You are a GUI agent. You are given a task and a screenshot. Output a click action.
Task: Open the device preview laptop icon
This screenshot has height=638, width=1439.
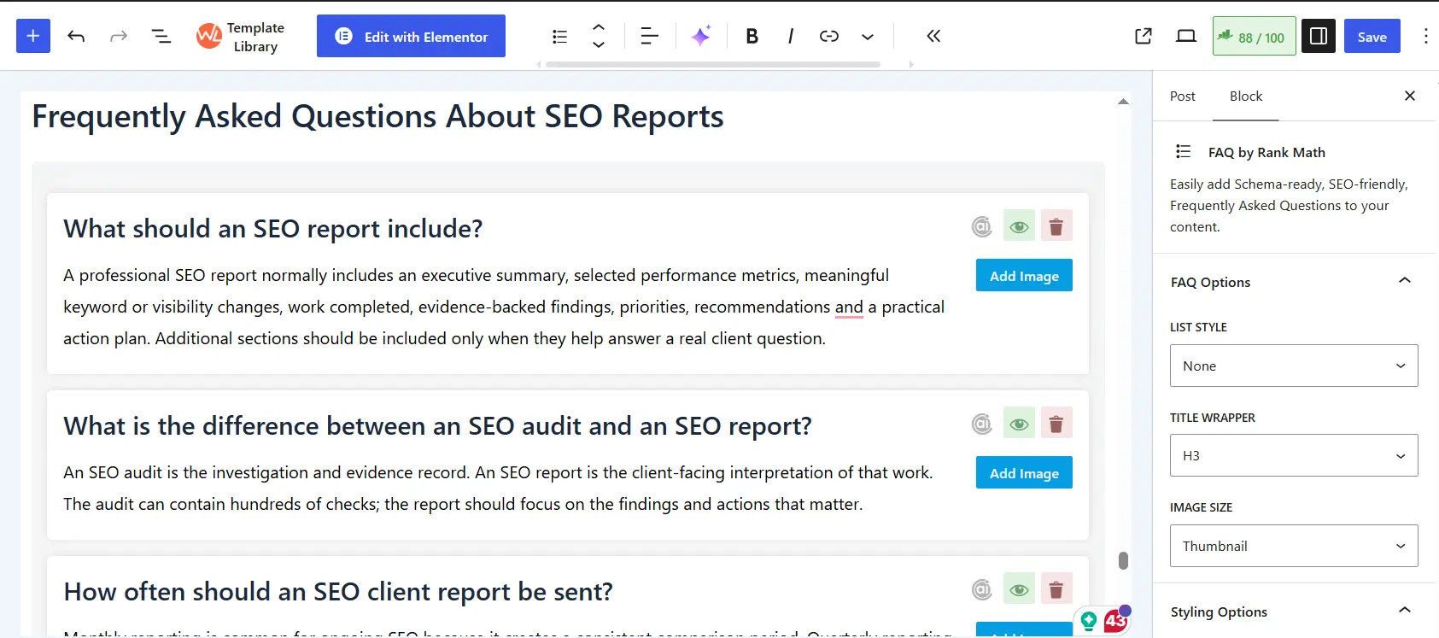tap(1186, 36)
